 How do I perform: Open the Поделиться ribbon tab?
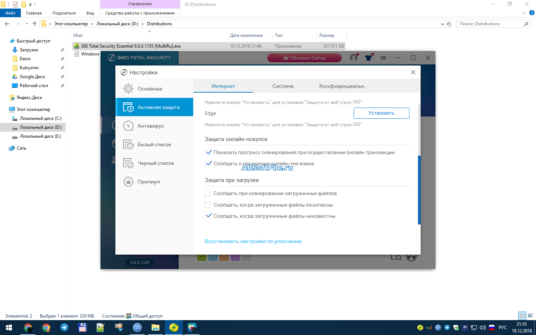pos(64,13)
